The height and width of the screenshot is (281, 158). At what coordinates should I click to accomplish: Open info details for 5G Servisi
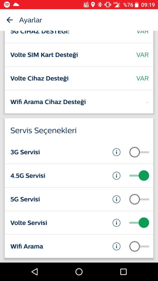click(116, 199)
